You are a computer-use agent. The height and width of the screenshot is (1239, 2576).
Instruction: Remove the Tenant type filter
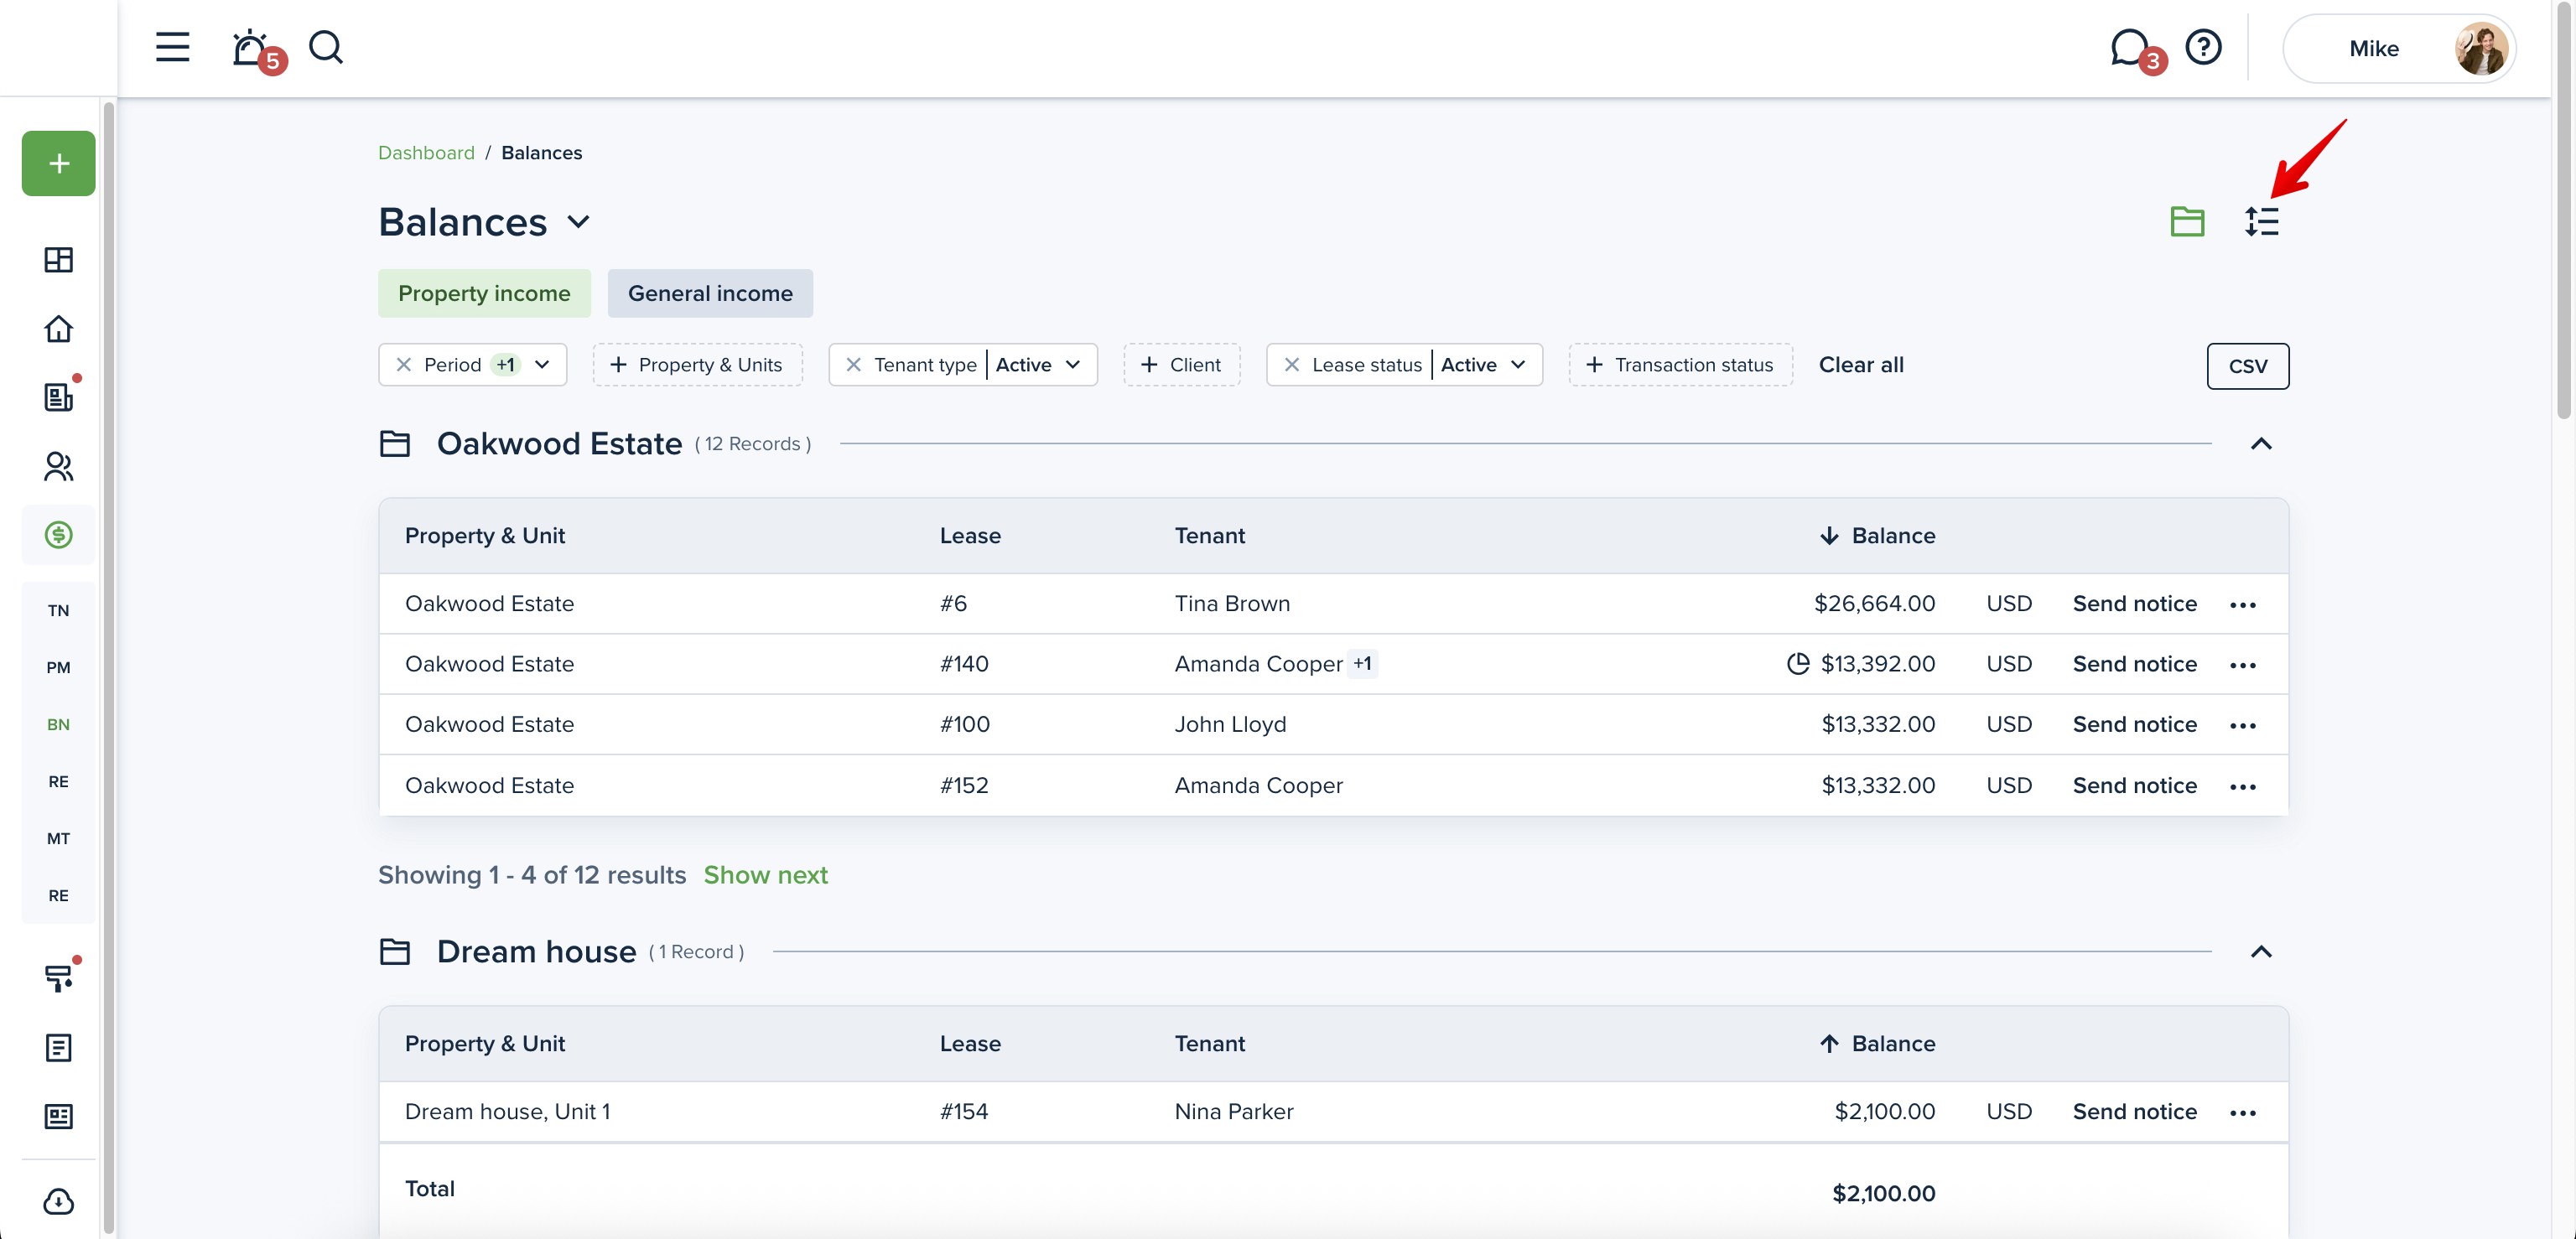(853, 365)
